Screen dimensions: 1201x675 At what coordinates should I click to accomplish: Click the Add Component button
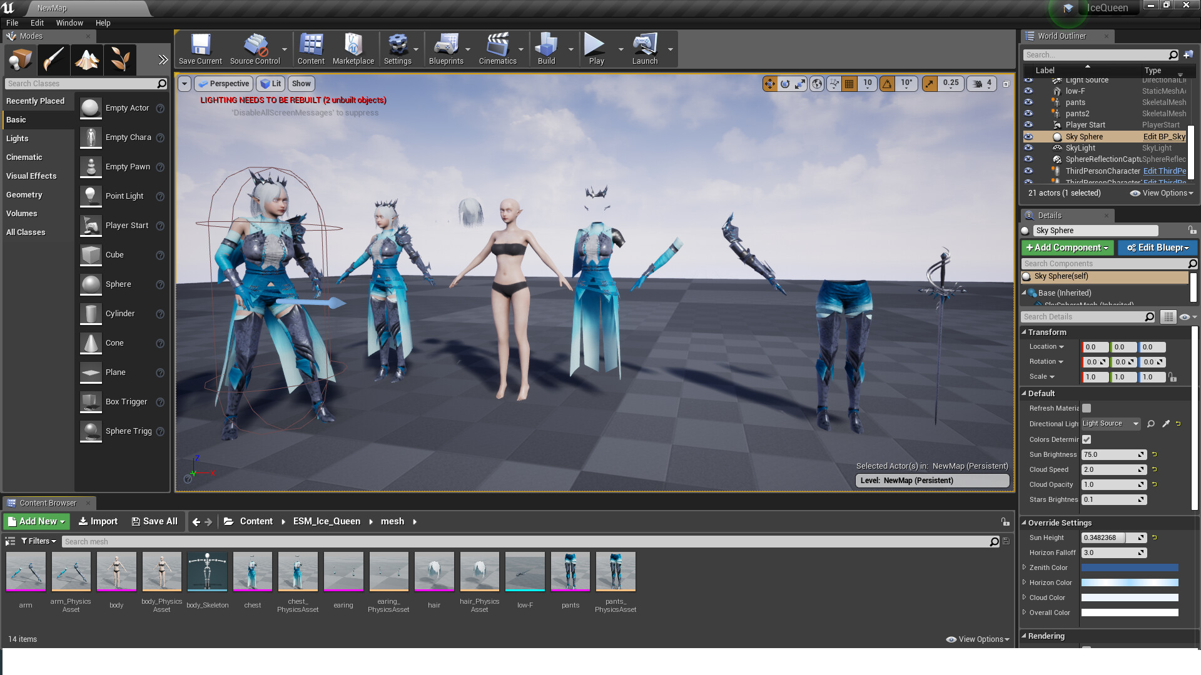(x=1067, y=247)
